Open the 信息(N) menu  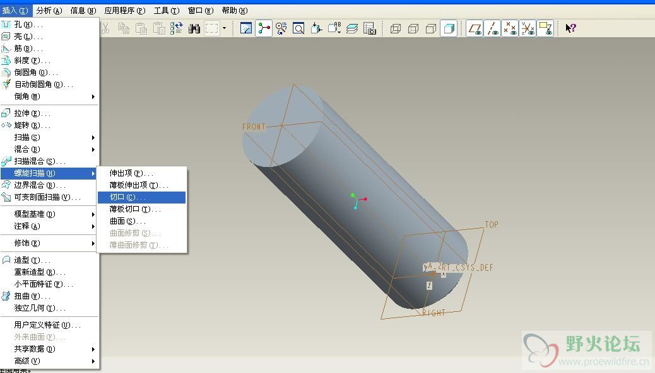[83, 11]
